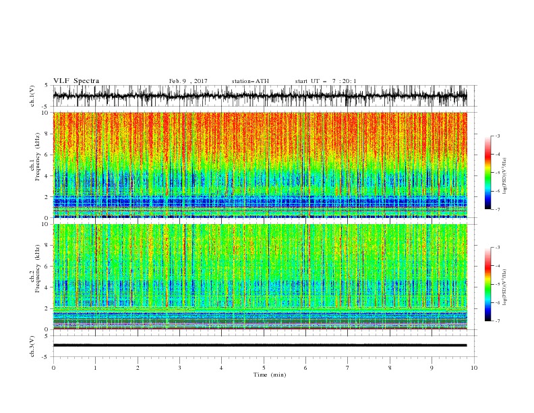Click ch.3(V) amplitude tick label '-5'
Screen dimensions: 534x413
click(x=45, y=357)
